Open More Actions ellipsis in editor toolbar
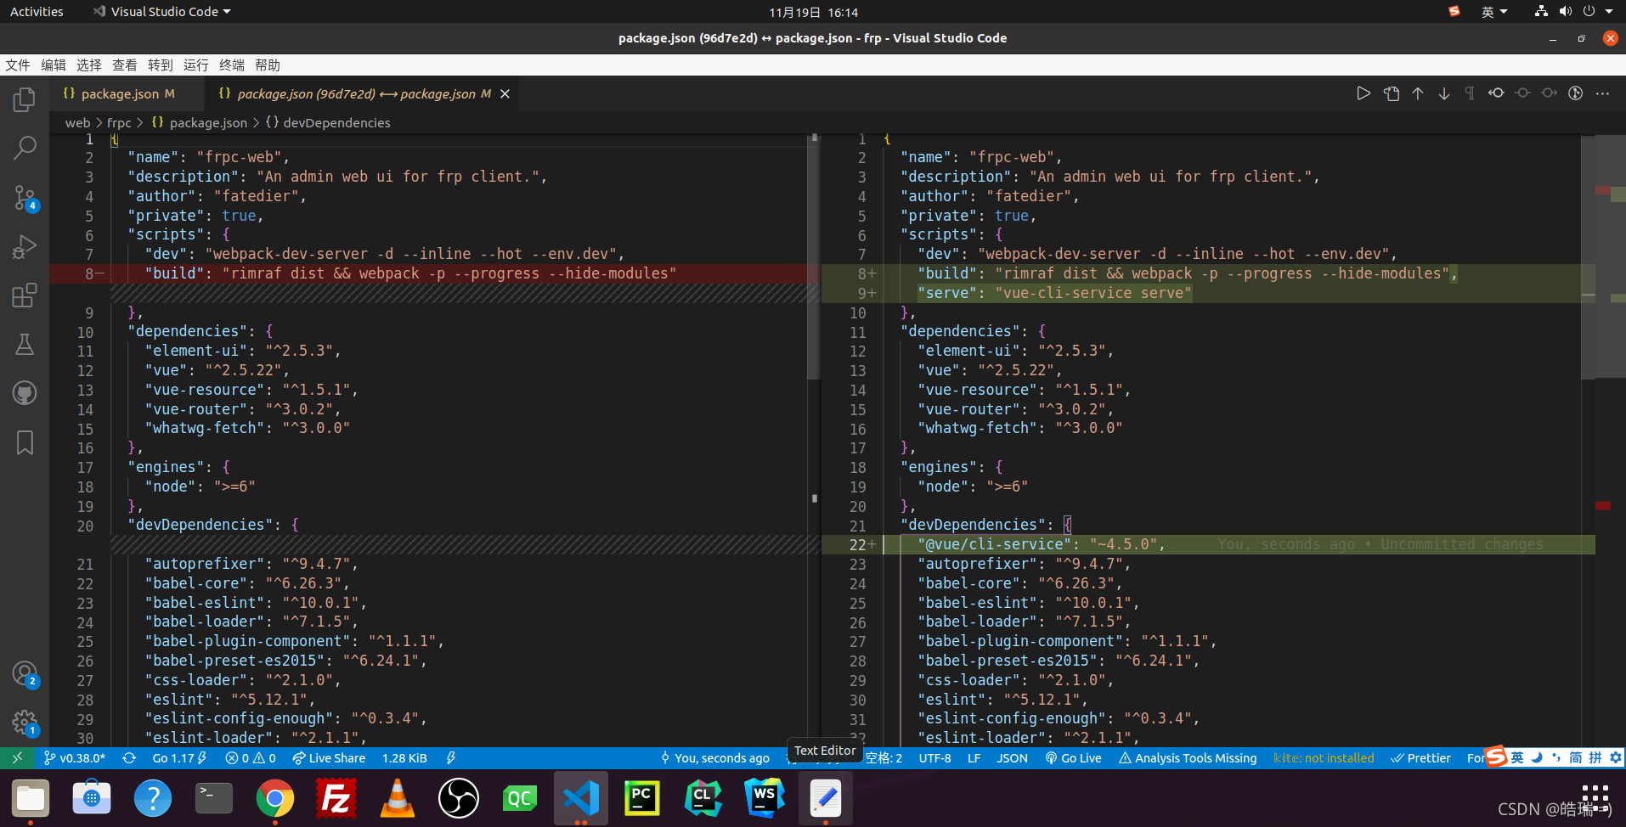This screenshot has width=1626, height=827. [x=1603, y=93]
